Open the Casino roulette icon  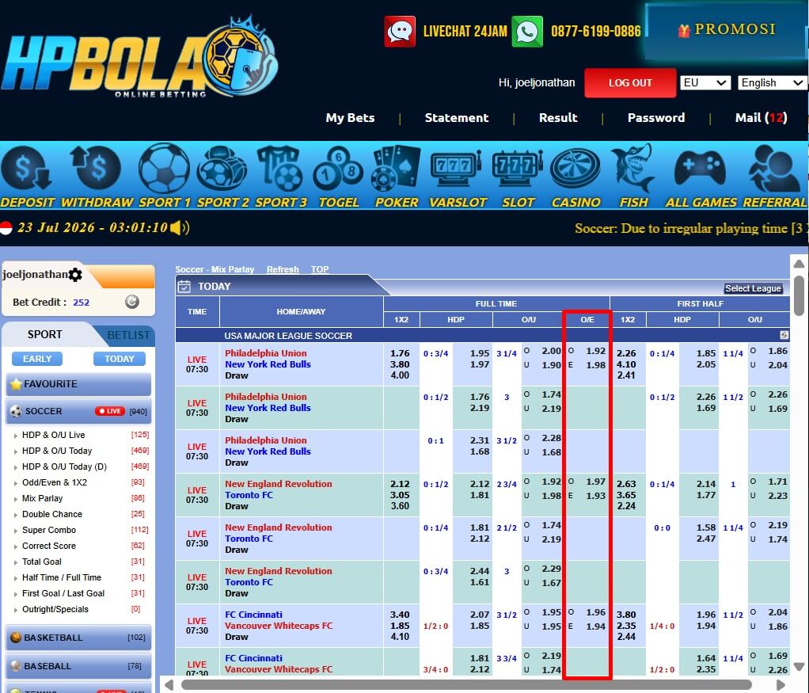[x=575, y=169]
